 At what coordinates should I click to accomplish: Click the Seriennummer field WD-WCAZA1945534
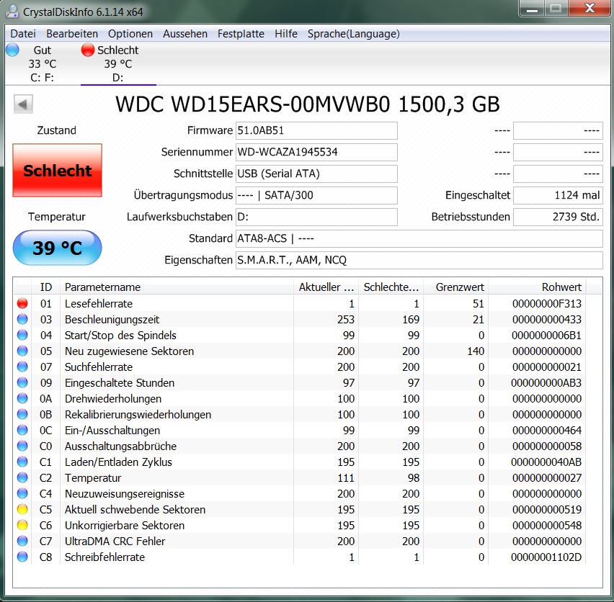316,152
